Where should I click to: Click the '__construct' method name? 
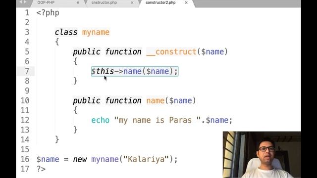click(171, 52)
